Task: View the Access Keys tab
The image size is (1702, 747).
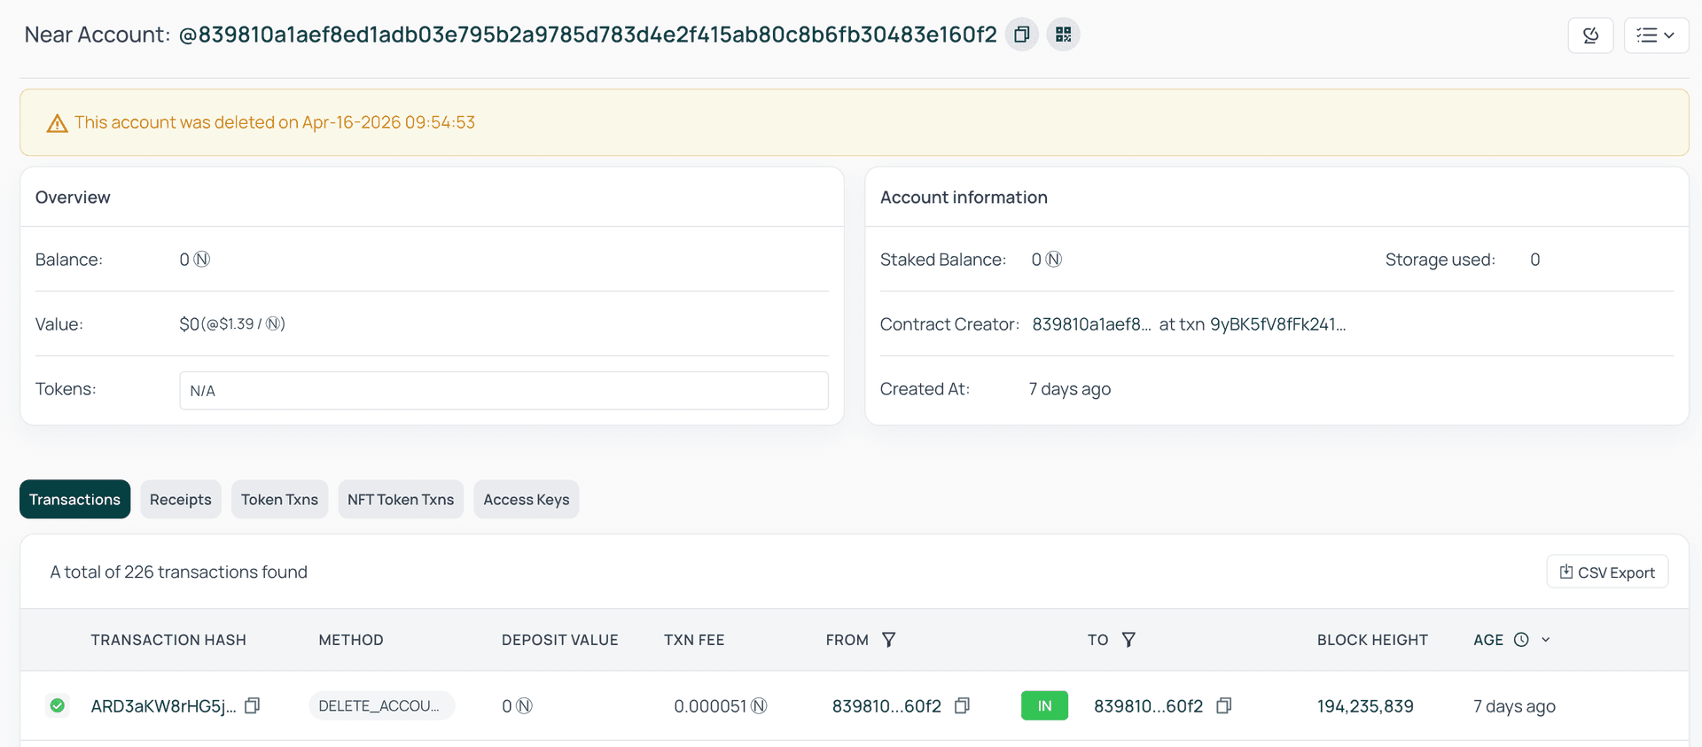Action: pos(527,500)
